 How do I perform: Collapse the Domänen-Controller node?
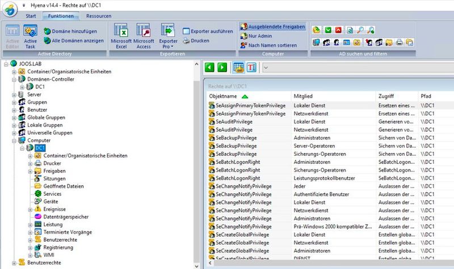pyautogui.click(x=14, y=79)
